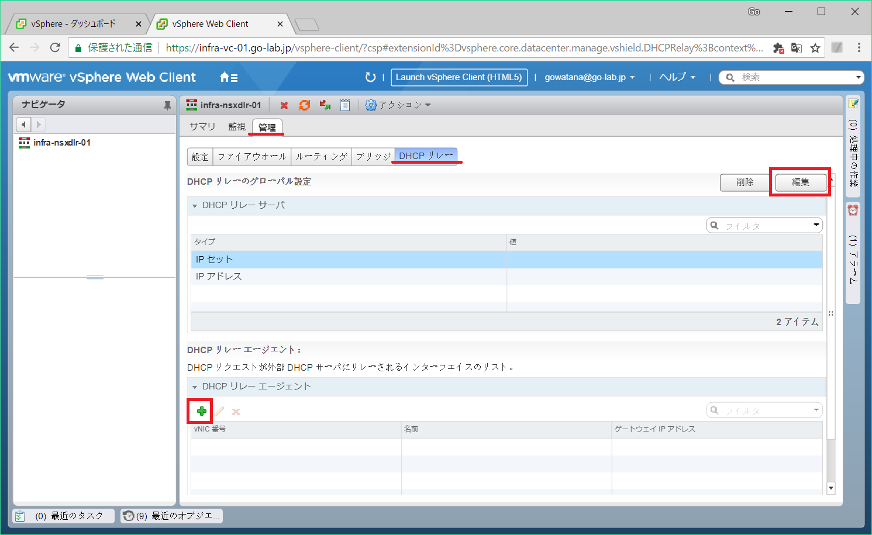This screenshot has height=535, width=872.
Task: Click the 削除 delete button
Action: [745, 182]
